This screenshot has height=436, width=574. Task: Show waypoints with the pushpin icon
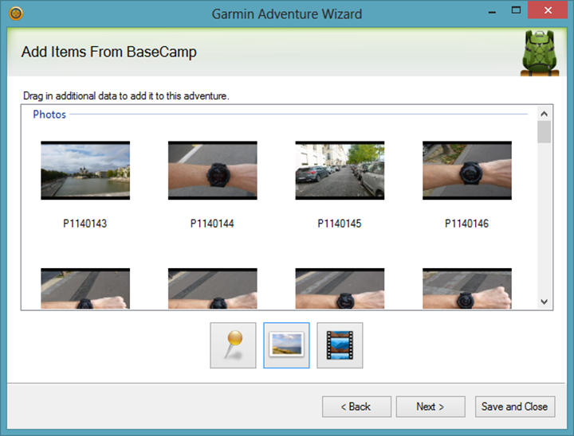pos(233,345)
